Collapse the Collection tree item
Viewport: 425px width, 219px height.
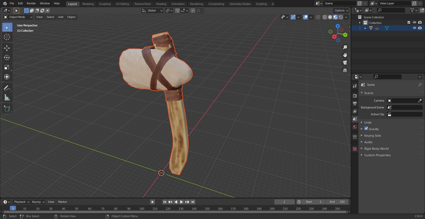360,23
